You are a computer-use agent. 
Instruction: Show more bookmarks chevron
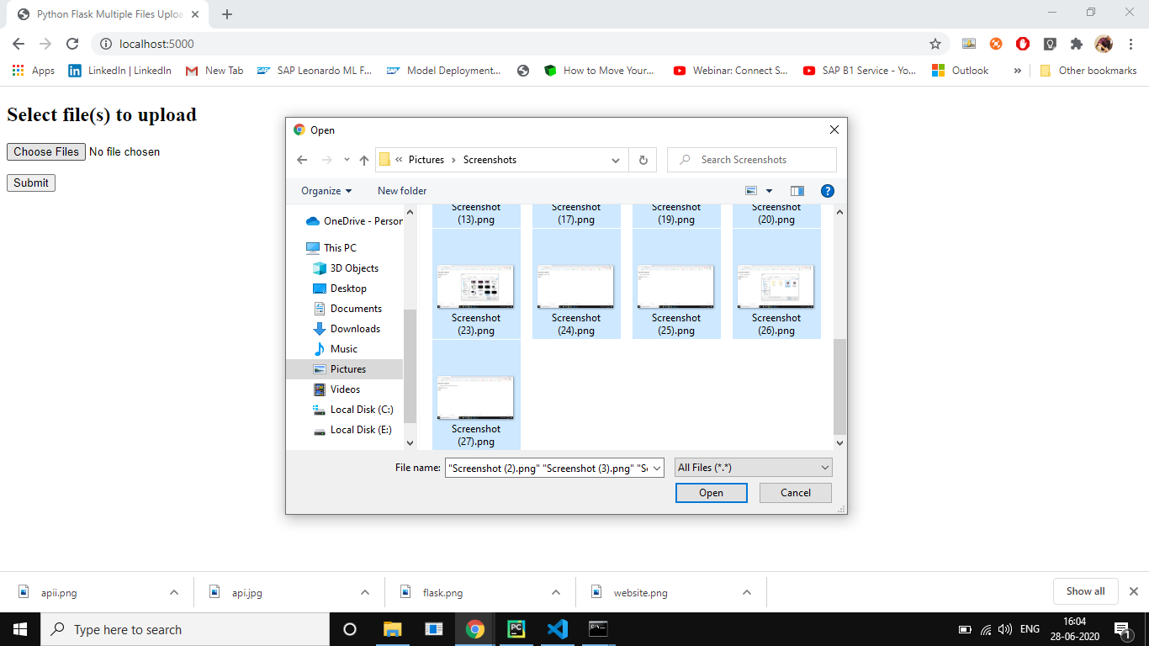pyautogui.click(x=1017, y=71)
